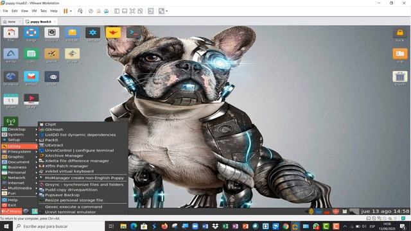
Task: Expand the Setup submenu
Action: (19, 140)
